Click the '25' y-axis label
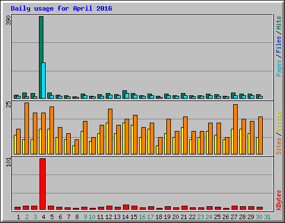Screen dimensions: 285x223 (x=8, y=104)
